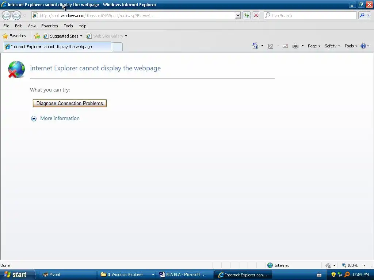Click the IE logo in the title bar
Image resolution: width=374 pixels, height=280 pixels.
[x=4, y=4]
